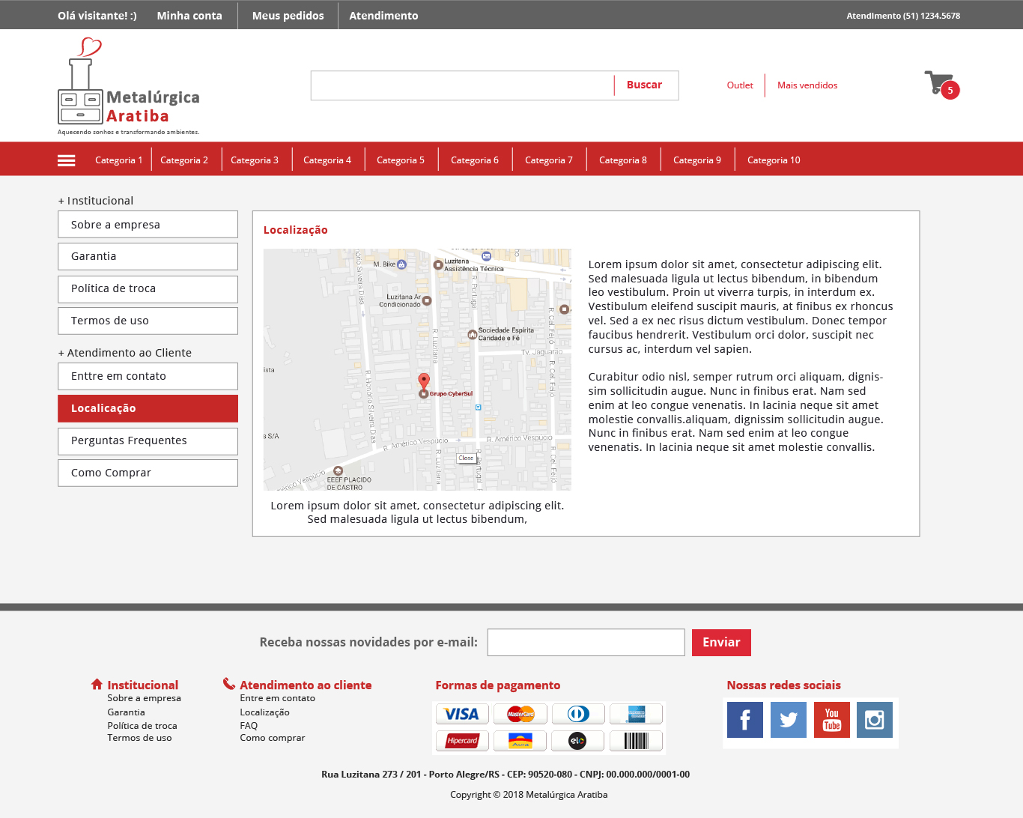Click the red map location pin
This screenshot has width=1023, height=818.
[x=424, y=381]
